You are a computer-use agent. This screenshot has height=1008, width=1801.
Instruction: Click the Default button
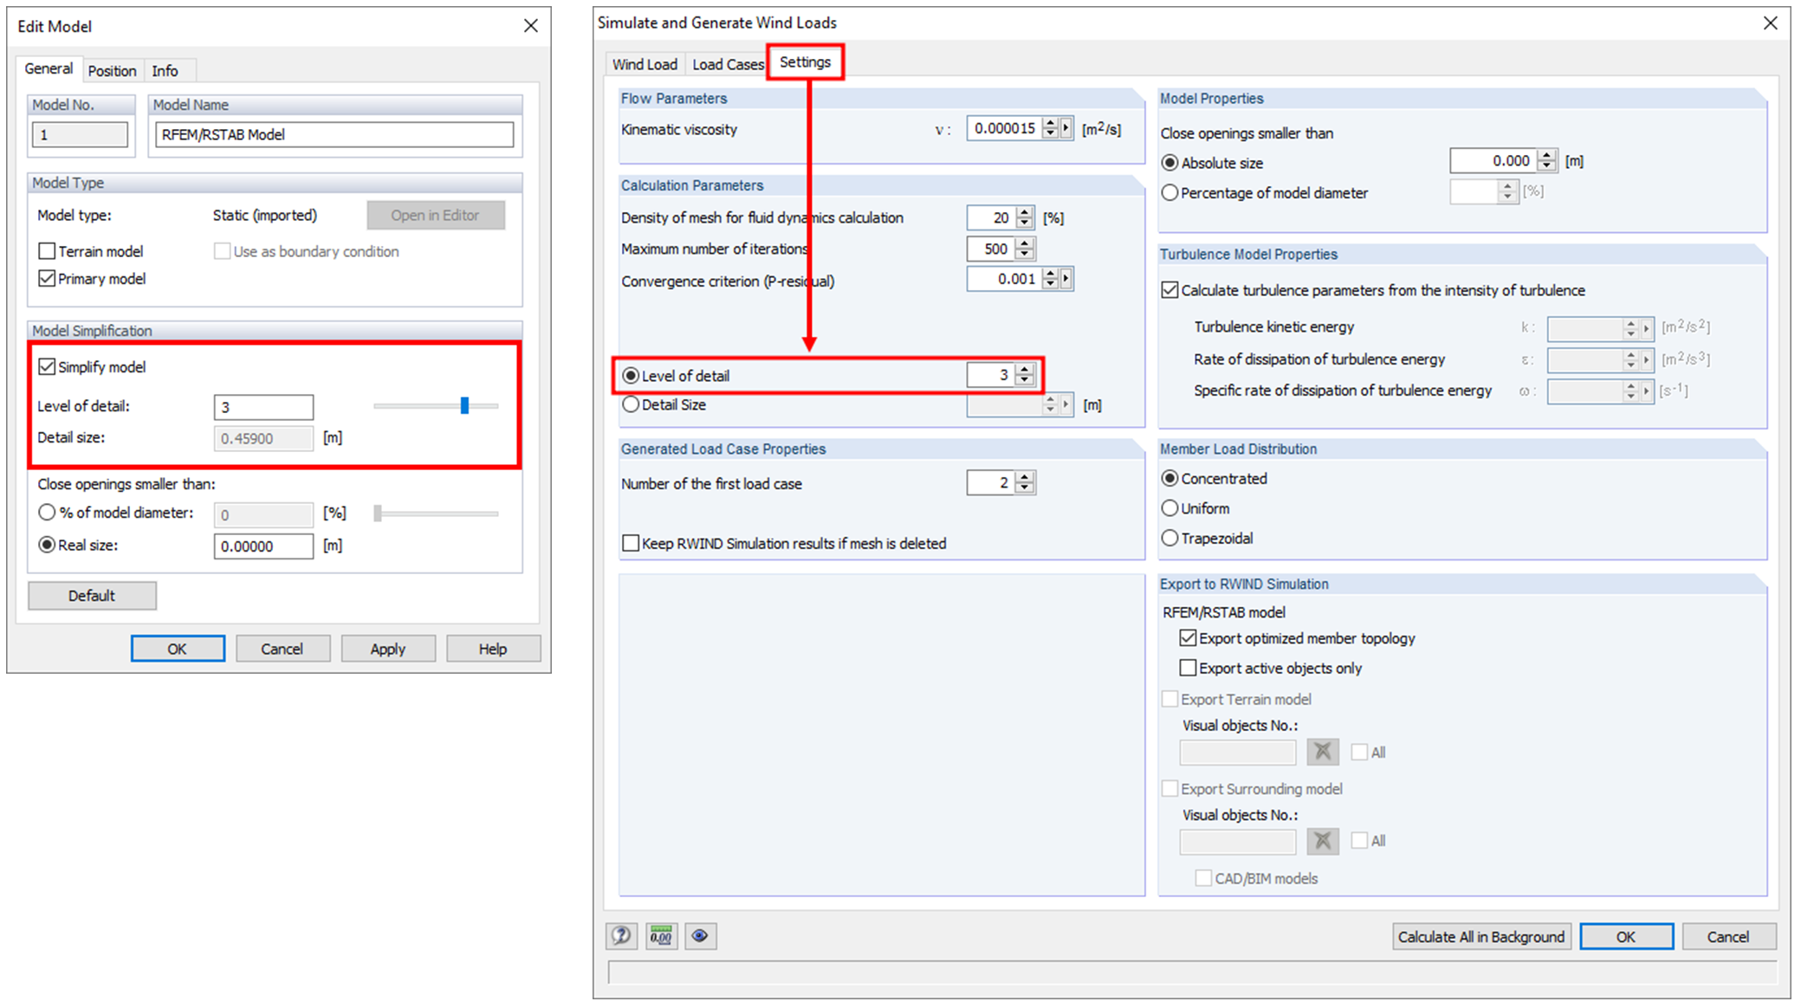(x=92, y=595)
